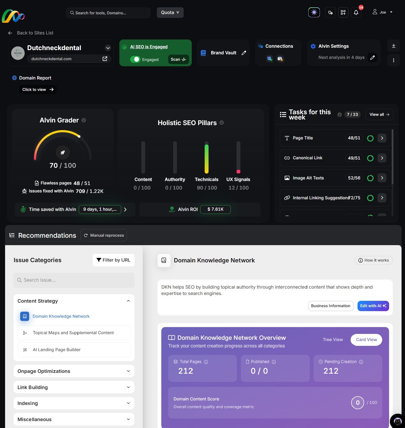The image size is (405, 428).
Task: Toggle the AI SEO Engaged switch
Action: pyautogui.click(x=135, y=59)
